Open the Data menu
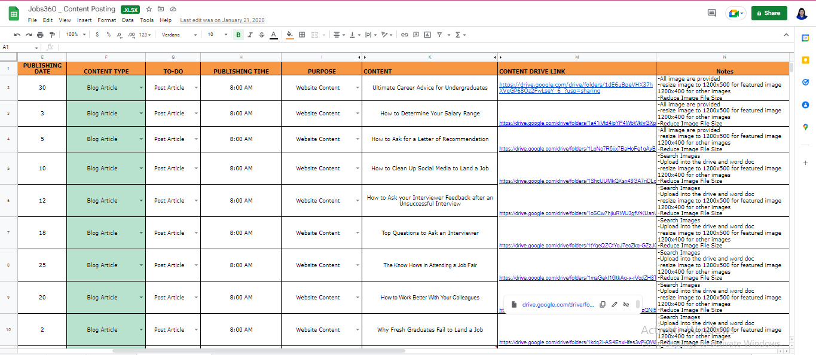This screenshot has height=355, width=816. pyautogui.click(x=128, y=20)
